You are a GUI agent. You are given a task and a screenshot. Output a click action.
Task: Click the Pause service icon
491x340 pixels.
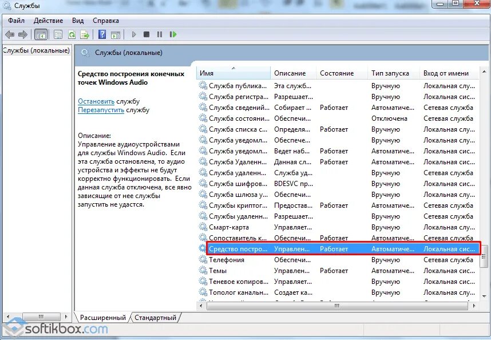click(x=160, y=34)
